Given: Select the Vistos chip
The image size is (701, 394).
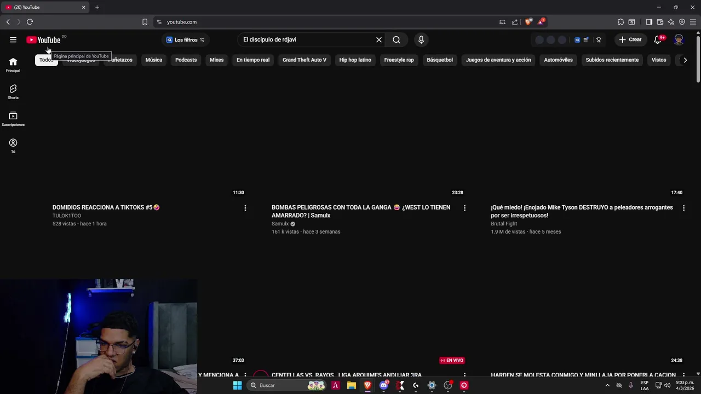Looking at the screenshot, I should (x=659, y=60).
